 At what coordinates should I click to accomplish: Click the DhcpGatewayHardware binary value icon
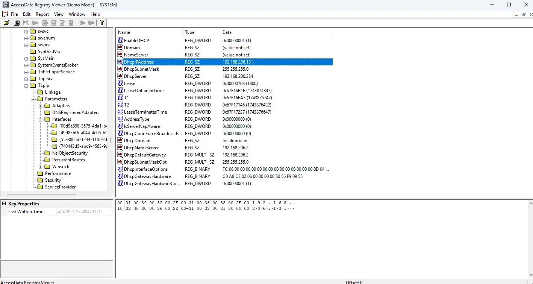click(120, 176)
